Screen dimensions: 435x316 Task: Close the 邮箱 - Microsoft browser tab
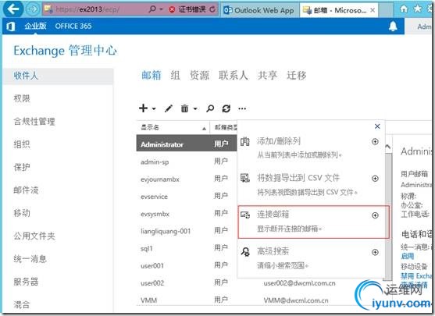(x=373, y=10)
